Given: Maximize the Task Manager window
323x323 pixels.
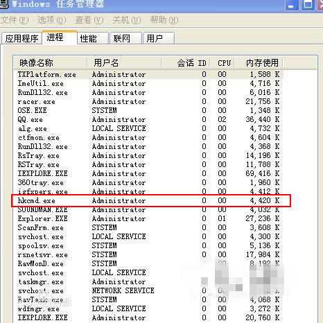Looking at the screenshot, I should coord(308,4).
